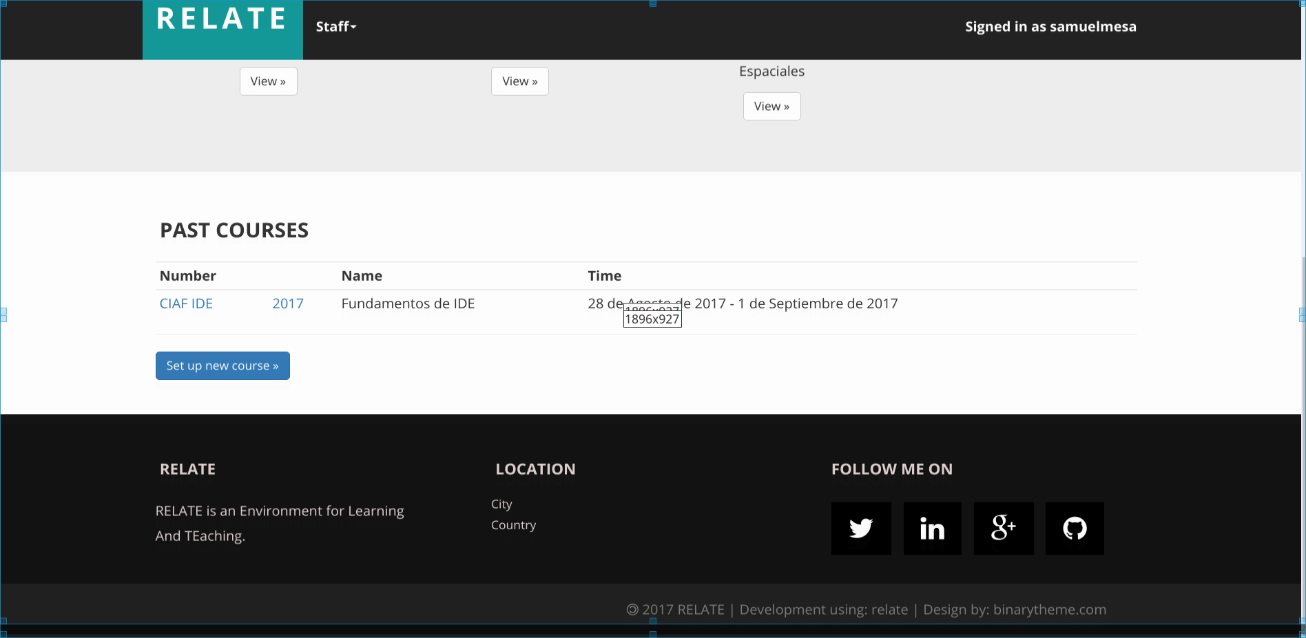Click the LOCATION footer heading
The height and width of the screenshot is (638, 1306).
pos(535,469)
